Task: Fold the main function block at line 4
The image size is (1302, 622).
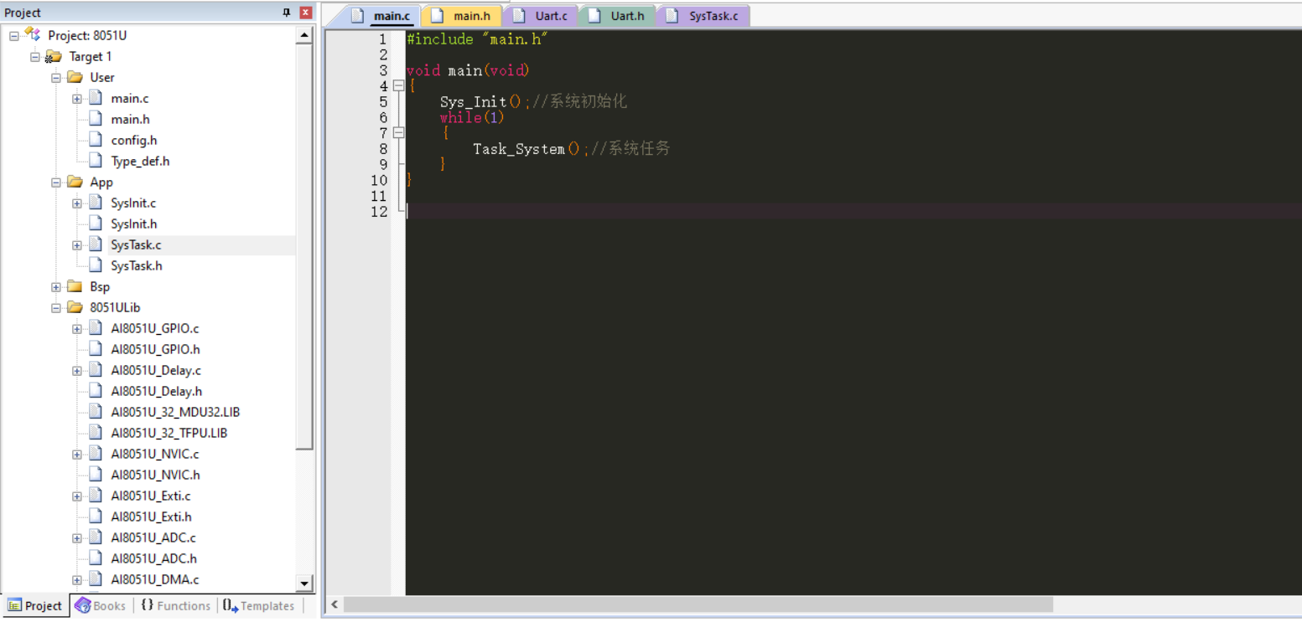Action: pyautogui.click(x=398, y=85)
